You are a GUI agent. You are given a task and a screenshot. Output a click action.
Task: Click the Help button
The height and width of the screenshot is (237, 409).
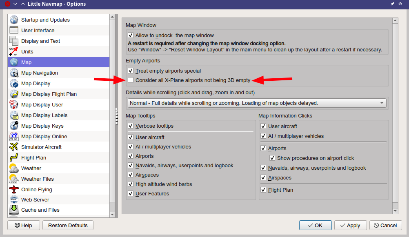24,225
